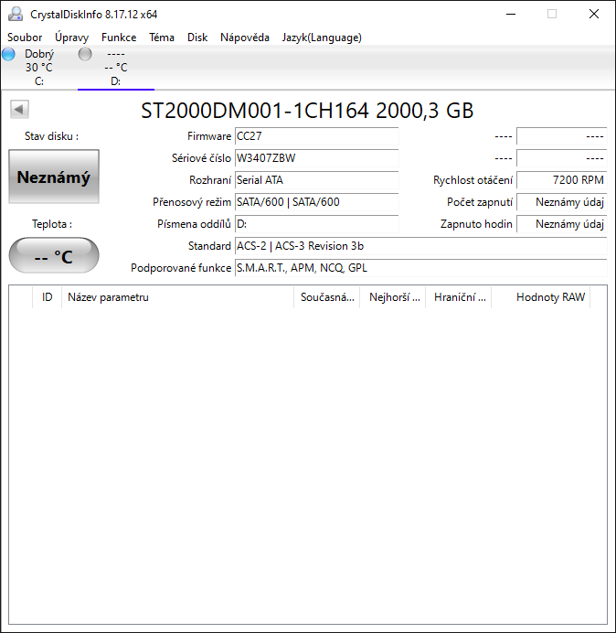Click the Rychlost otáčení label
Image resolution: width=616 pixels, height=633 pixels.
(x=473, y=179)
